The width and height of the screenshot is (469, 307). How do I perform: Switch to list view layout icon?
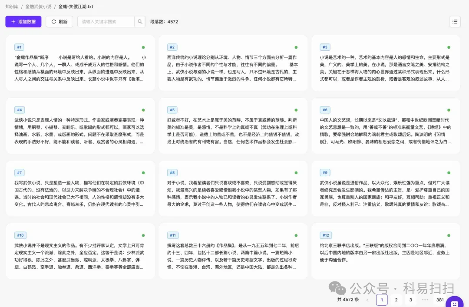coord(455,22)
